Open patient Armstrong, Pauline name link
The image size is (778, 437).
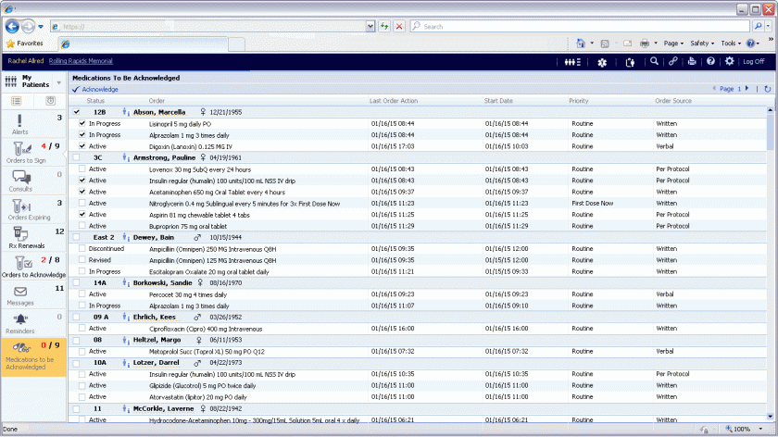pyautogui.click(x=164, y=157)
